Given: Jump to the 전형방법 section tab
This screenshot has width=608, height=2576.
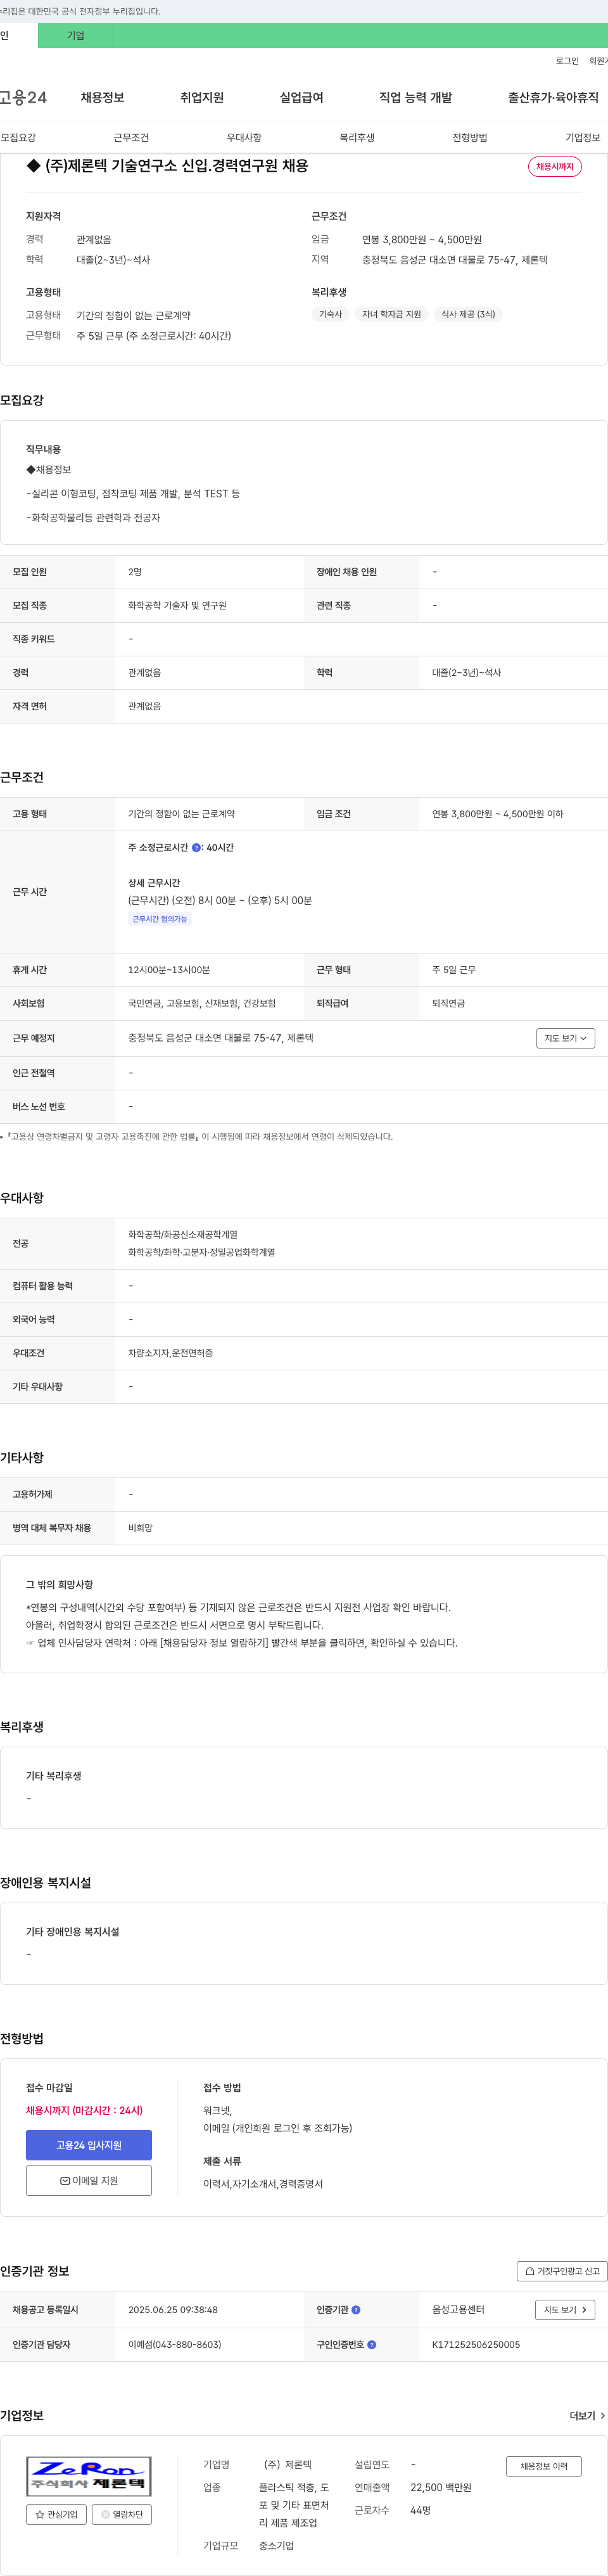Looking at the screenshot, I should click(x=470, y=137).
